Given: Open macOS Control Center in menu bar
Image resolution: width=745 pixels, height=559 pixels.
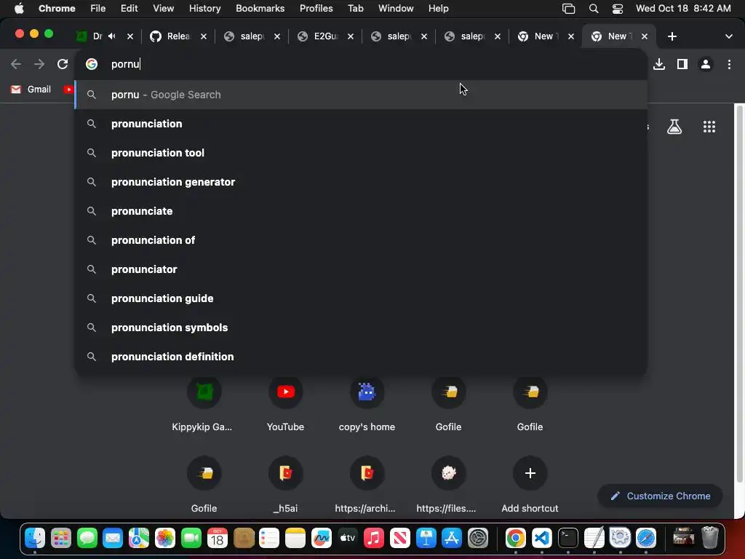Looking at the screenshot, I should (x=617, y=9).
